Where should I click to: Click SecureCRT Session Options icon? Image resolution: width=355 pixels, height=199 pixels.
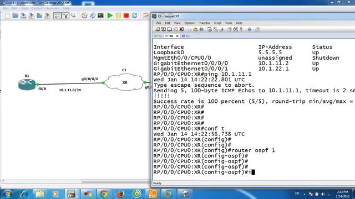pyautogui.click(x=229, y=29)
